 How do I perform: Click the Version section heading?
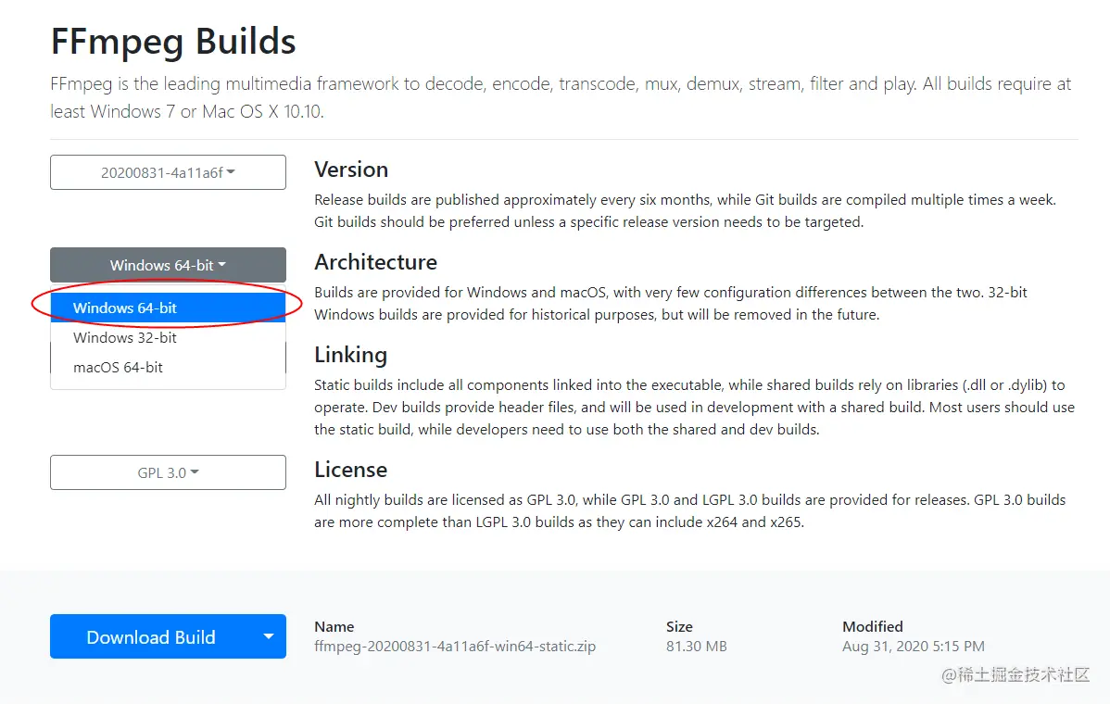[x=351, y=170]
